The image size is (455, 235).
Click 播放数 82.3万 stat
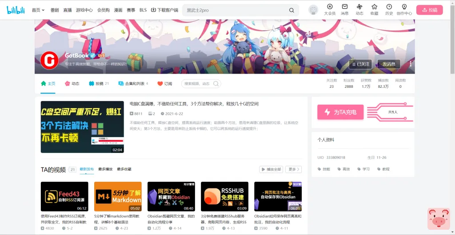[x=383, y=83]
